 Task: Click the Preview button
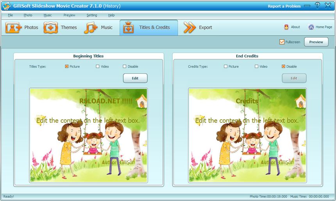[x=316, y=42]
